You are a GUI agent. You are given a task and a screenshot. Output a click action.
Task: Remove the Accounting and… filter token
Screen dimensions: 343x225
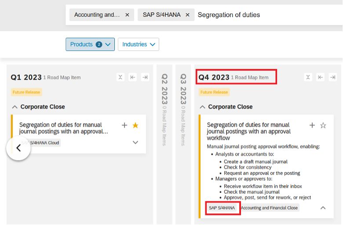(x=127, y=15)
